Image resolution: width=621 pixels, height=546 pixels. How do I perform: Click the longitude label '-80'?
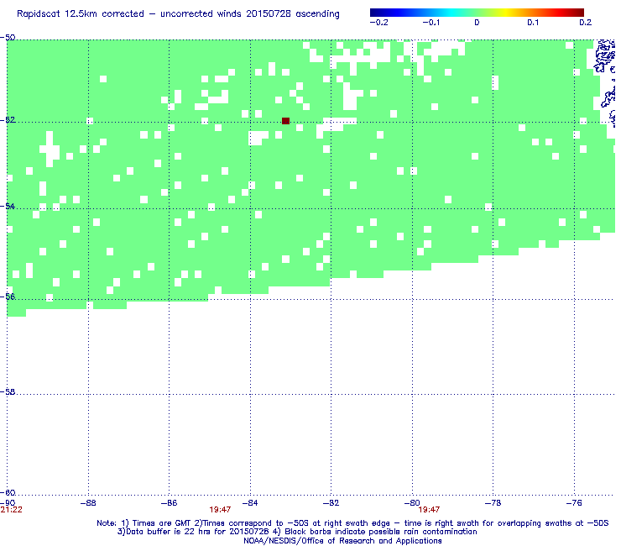pos(412,503)
